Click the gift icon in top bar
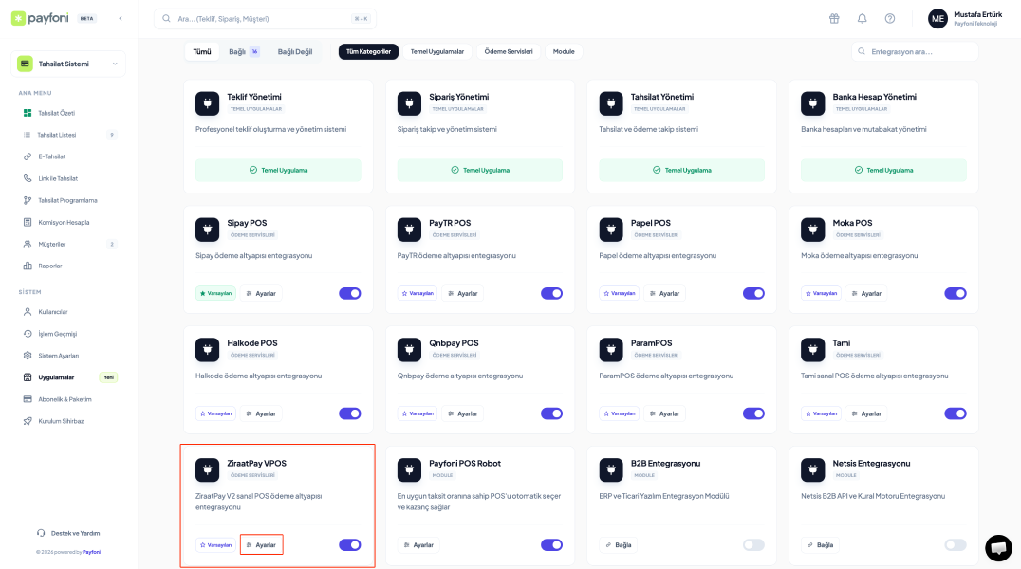Viewport: 1021px width, 569px height. (x=834, y=18)
